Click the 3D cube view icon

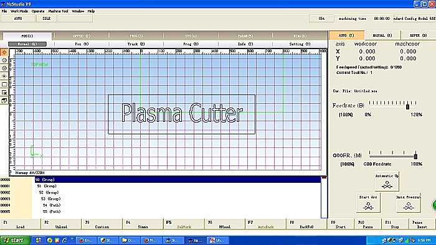point(4,101)
